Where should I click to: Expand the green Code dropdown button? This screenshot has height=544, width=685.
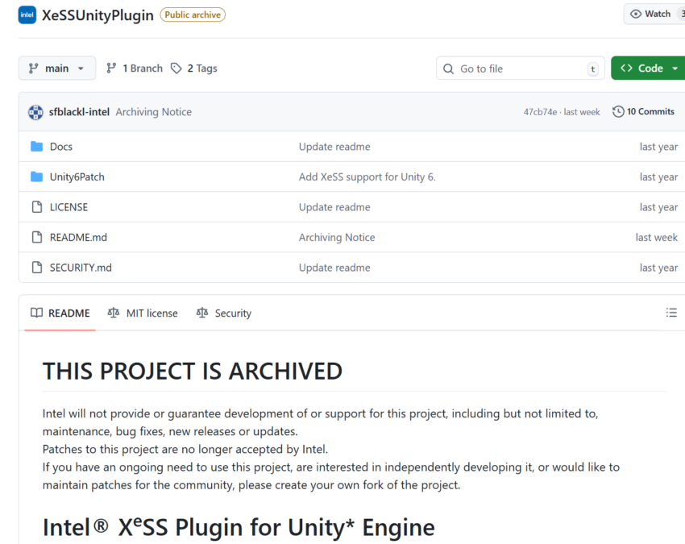click(648, 69)
